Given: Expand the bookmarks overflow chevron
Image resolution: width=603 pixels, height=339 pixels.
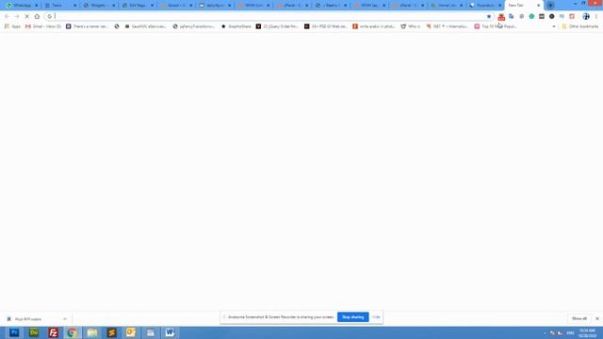Looking at the screenshot, I should [x=554, y=26].
